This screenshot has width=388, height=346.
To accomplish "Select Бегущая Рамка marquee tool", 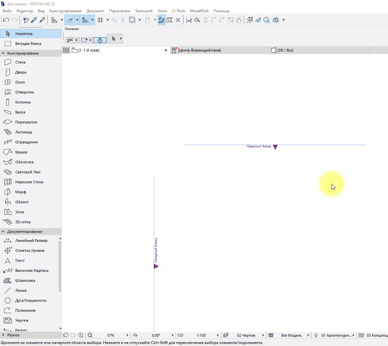I will pos(28,44).
